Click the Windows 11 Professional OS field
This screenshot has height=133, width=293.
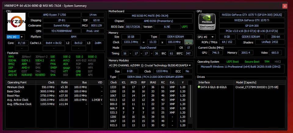coord(241,68)
